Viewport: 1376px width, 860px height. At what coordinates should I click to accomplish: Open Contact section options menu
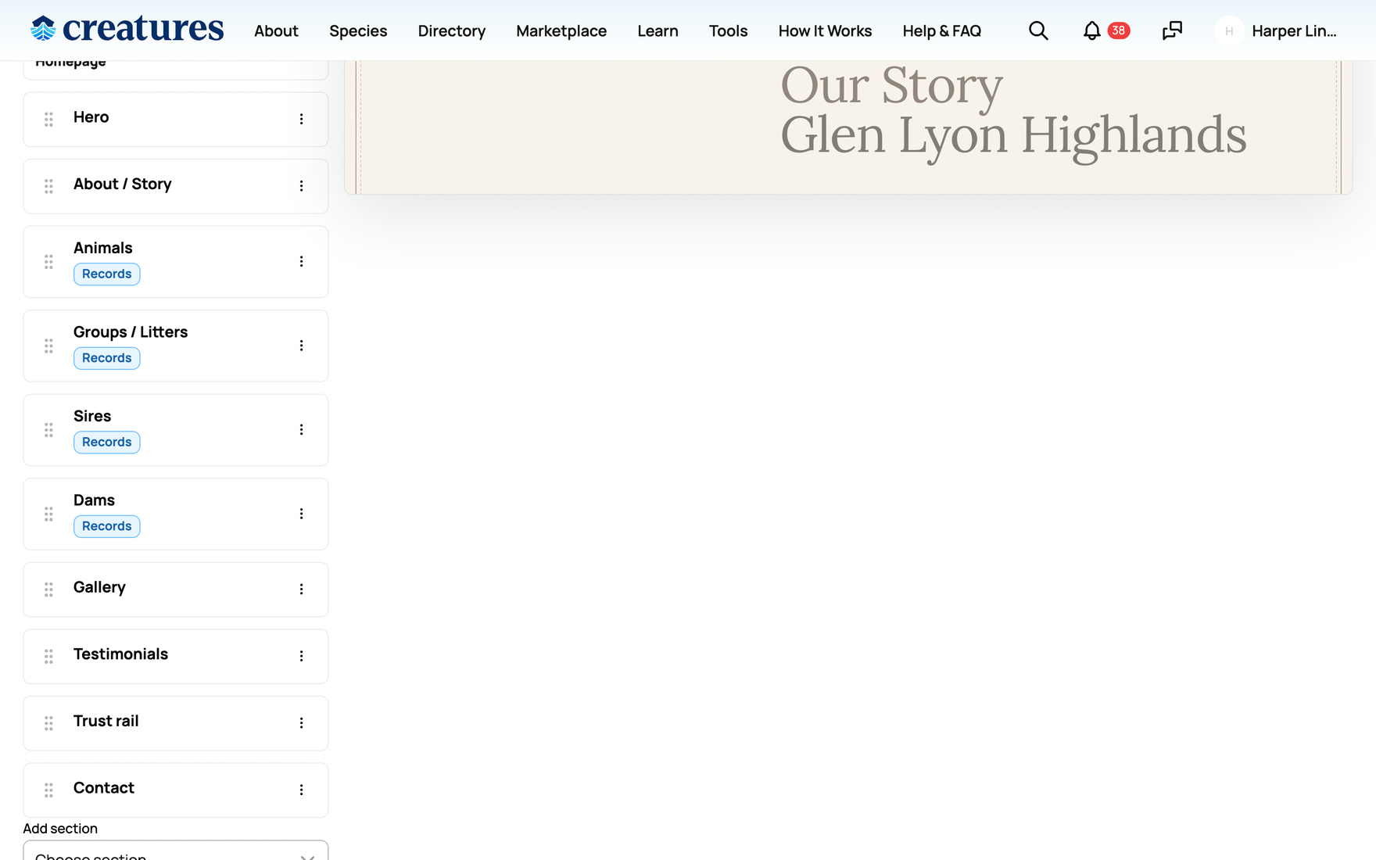click(x=301, y=790)
